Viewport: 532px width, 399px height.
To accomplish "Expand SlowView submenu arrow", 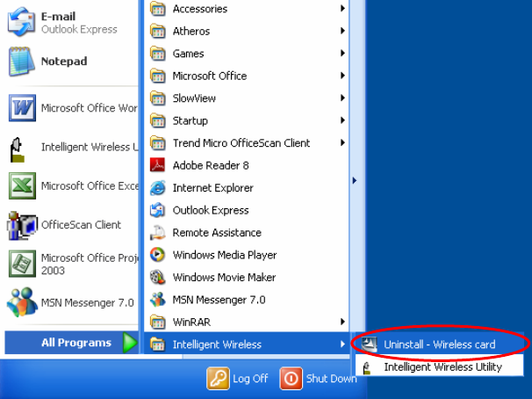I will click(342, 98).
